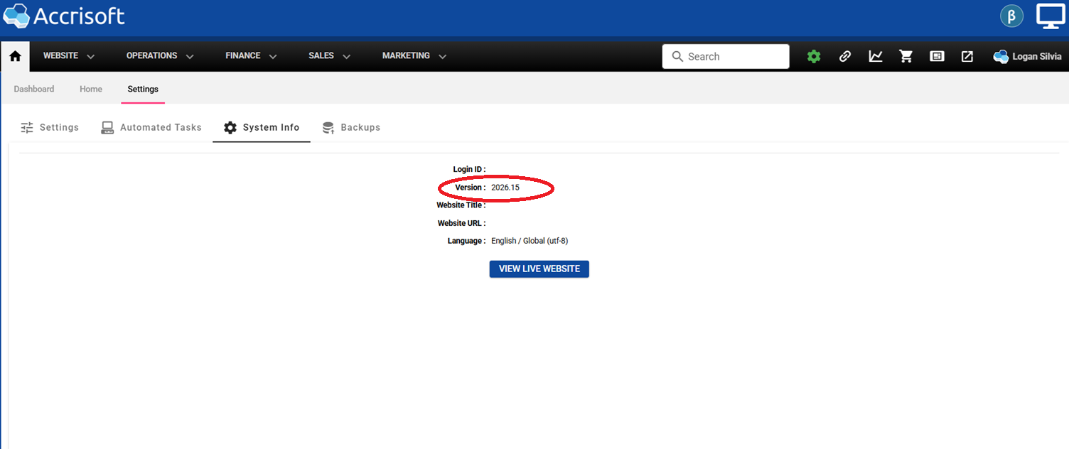The height and width of the screenshot is (449, 1069).
Task: Open settings via the green gear icon
Action: (x=814, y=56)
